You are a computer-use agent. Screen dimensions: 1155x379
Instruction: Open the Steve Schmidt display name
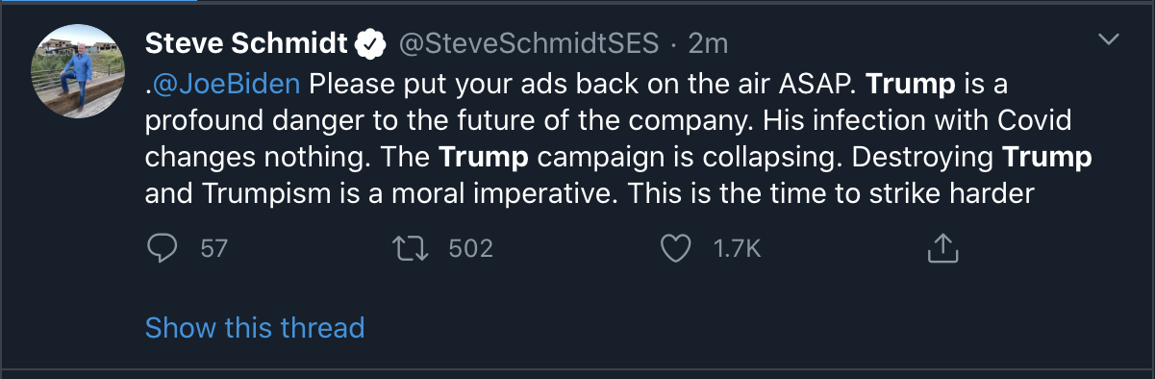[246, 43]
